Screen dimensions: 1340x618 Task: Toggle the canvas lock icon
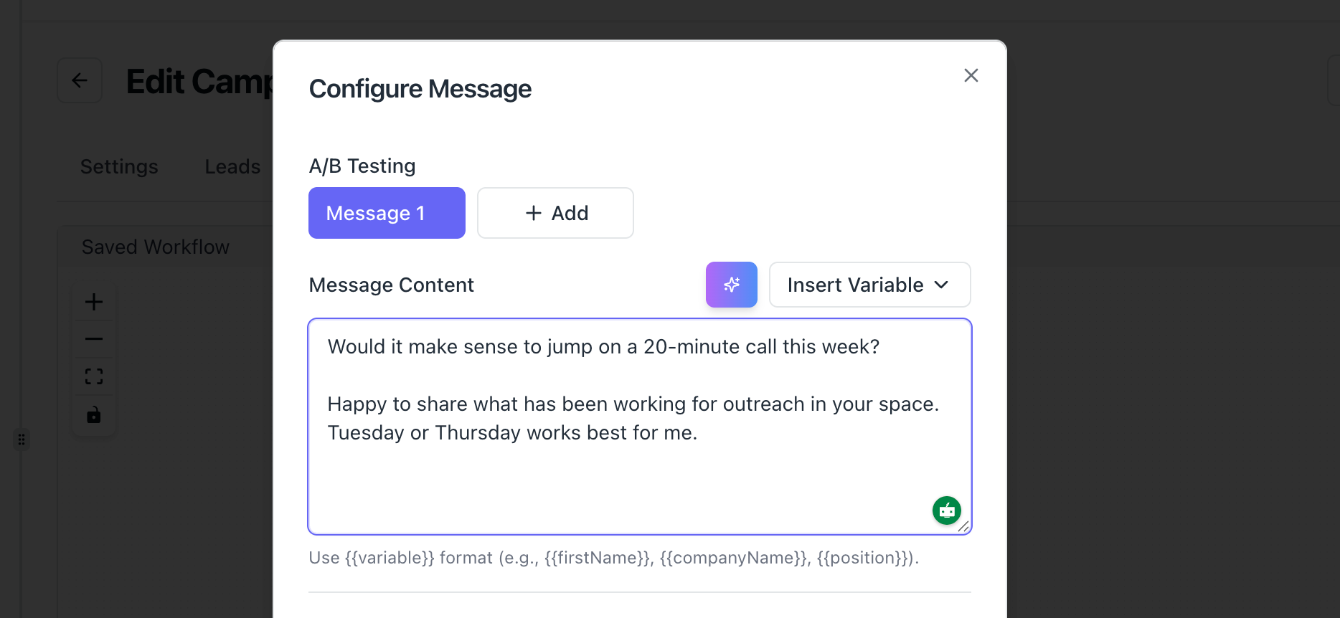tap(94, 415)
